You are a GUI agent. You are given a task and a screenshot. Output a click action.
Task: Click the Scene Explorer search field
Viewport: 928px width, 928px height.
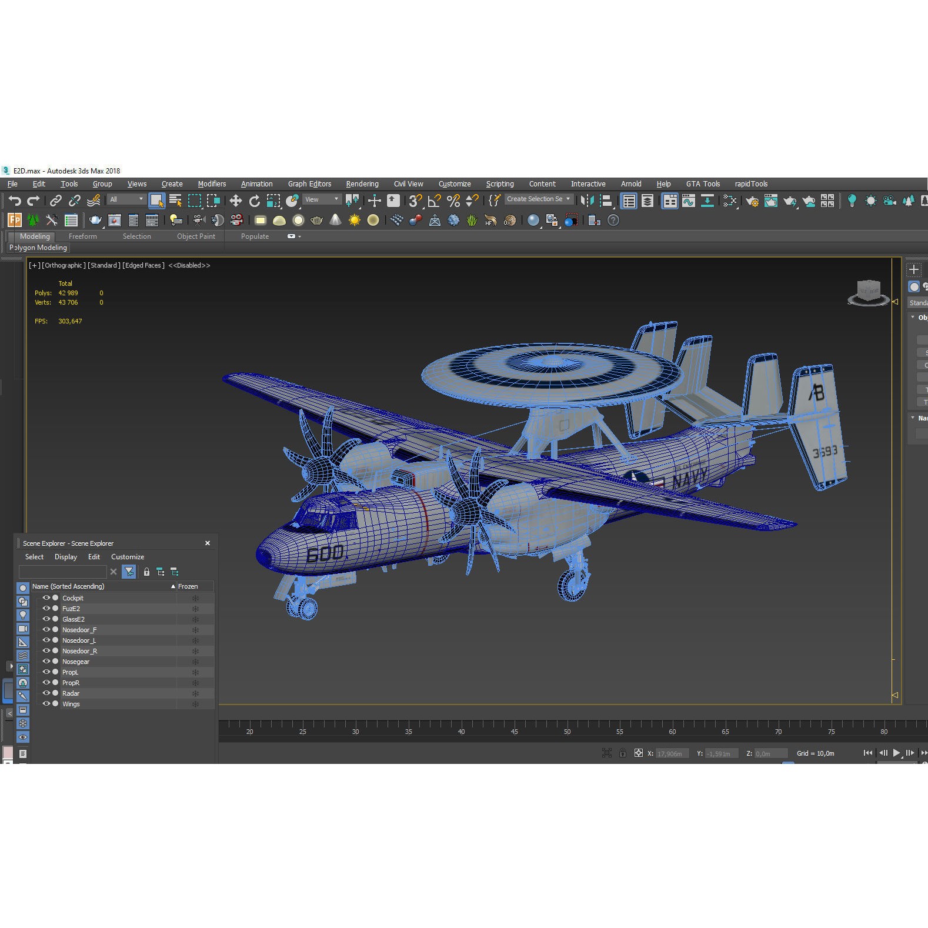click(63, 572)
